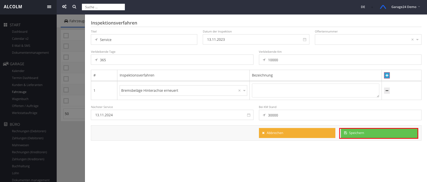Click the blue plus icon to add row

pyautogui.click(x=387, y=75)
